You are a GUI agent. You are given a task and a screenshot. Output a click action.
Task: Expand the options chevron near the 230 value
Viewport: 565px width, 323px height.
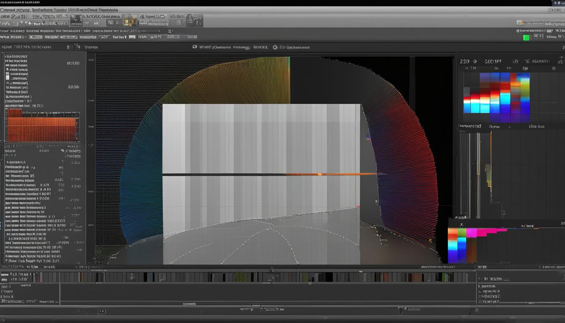tap(475, 61)
